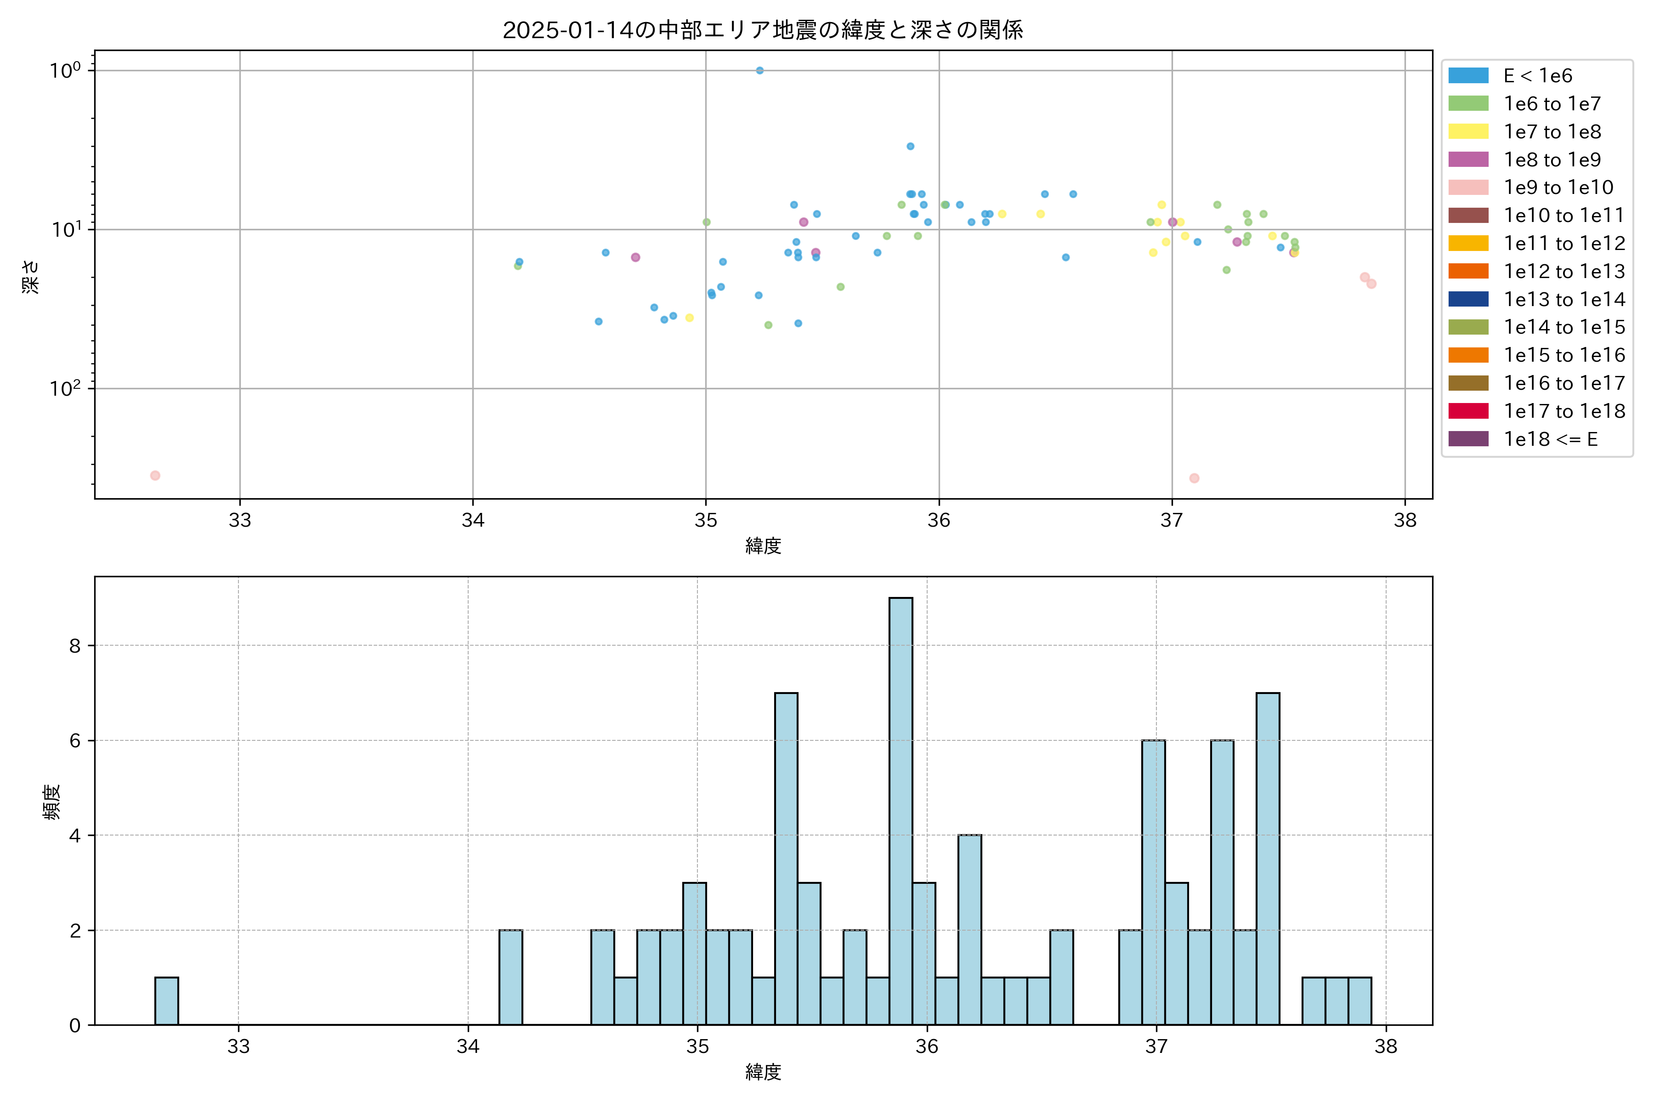Click the 頻度 y-axis label
1654x1103 pixels.
coord(51,802)
